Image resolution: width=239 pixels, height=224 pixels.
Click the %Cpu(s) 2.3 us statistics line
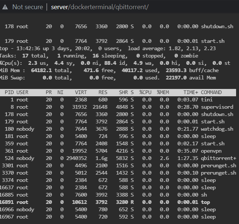pyautogui.click(x=115, y=63)
